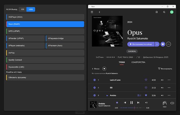
Task: Click the Roon Radio sparkle icon
Action: click(x=117, y=102)
